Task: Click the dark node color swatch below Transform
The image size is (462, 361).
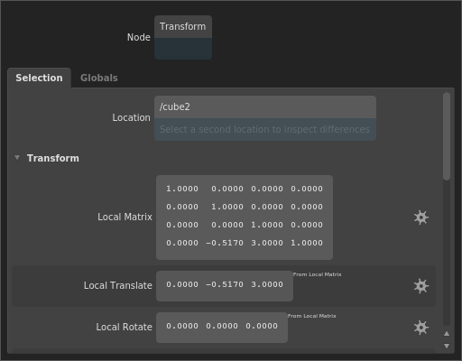Action: pyautogui.click(x=183, y=49)
